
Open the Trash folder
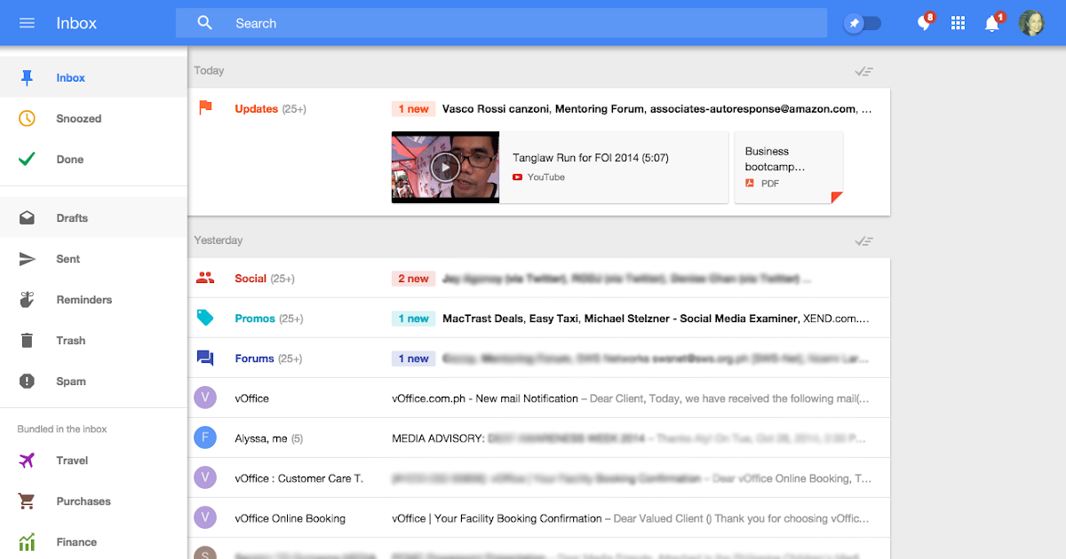pos(93,341)
